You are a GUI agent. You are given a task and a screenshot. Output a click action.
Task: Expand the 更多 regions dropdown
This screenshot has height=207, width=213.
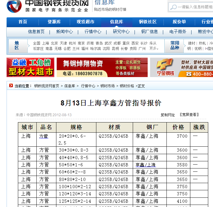click(x=154, y=48)
